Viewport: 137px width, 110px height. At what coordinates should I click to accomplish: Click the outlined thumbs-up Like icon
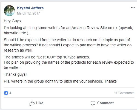(x=32, y=103)
